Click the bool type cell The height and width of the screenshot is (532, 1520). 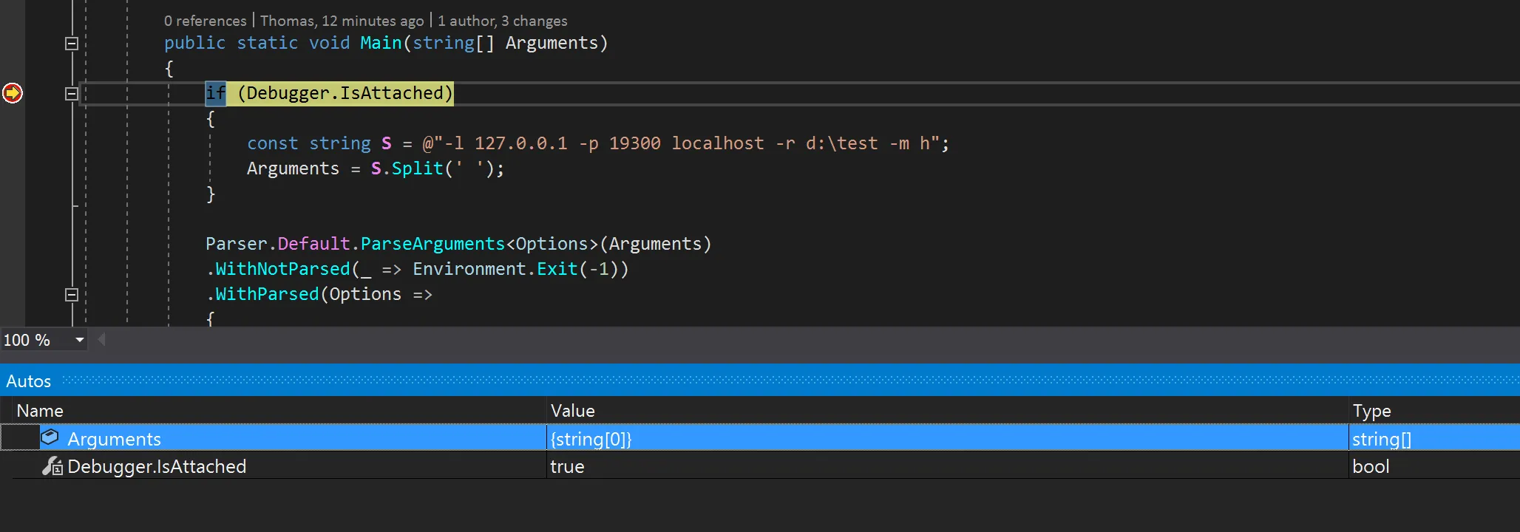tap(1371, 467)
